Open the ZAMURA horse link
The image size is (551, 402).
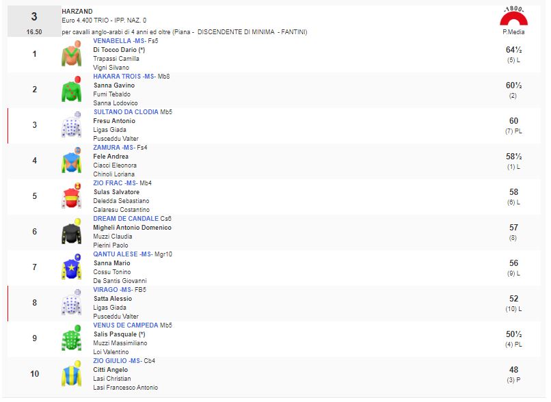[x=108, y=148]
